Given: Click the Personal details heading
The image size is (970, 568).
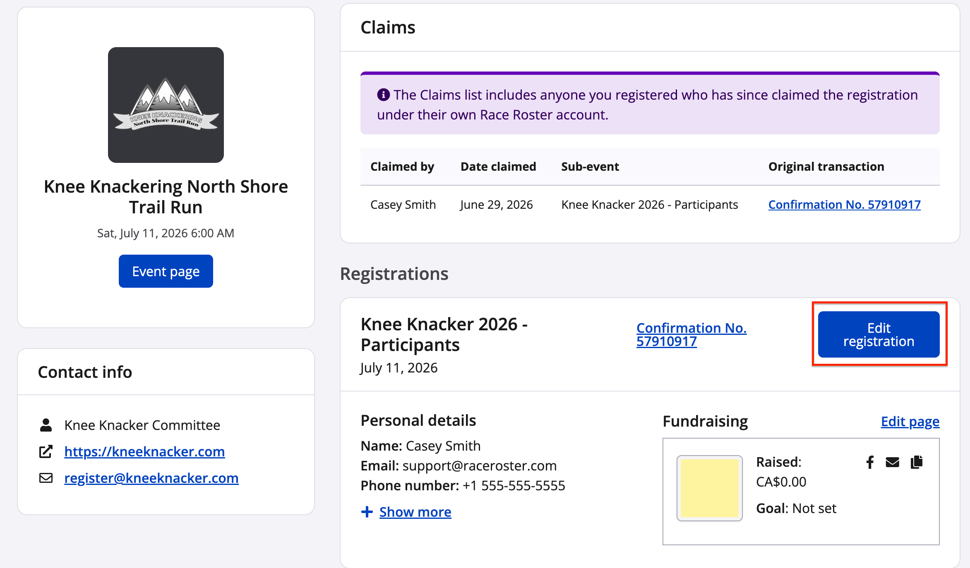Looking at the screenshot, I should pyautogui.click(x=418, y=420).
